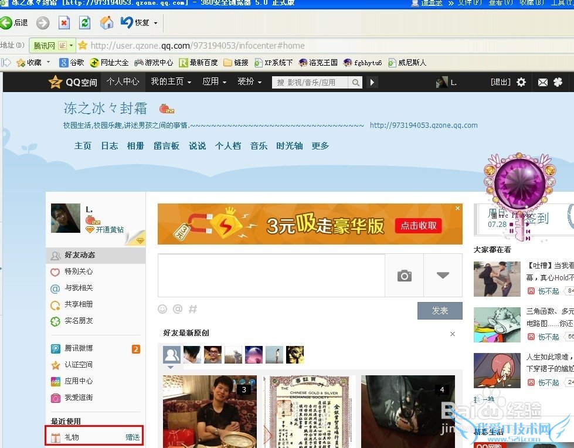Click the 恢复 undo restore icon

(127, 22)
